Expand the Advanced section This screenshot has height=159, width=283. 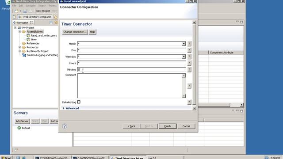[64, 108]
